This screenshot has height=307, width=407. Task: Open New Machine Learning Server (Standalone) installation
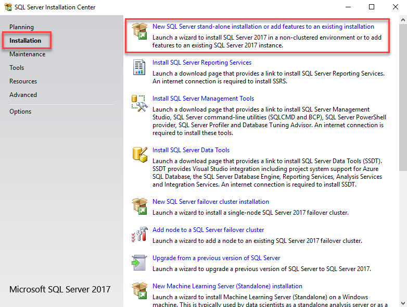pos(227,286)
